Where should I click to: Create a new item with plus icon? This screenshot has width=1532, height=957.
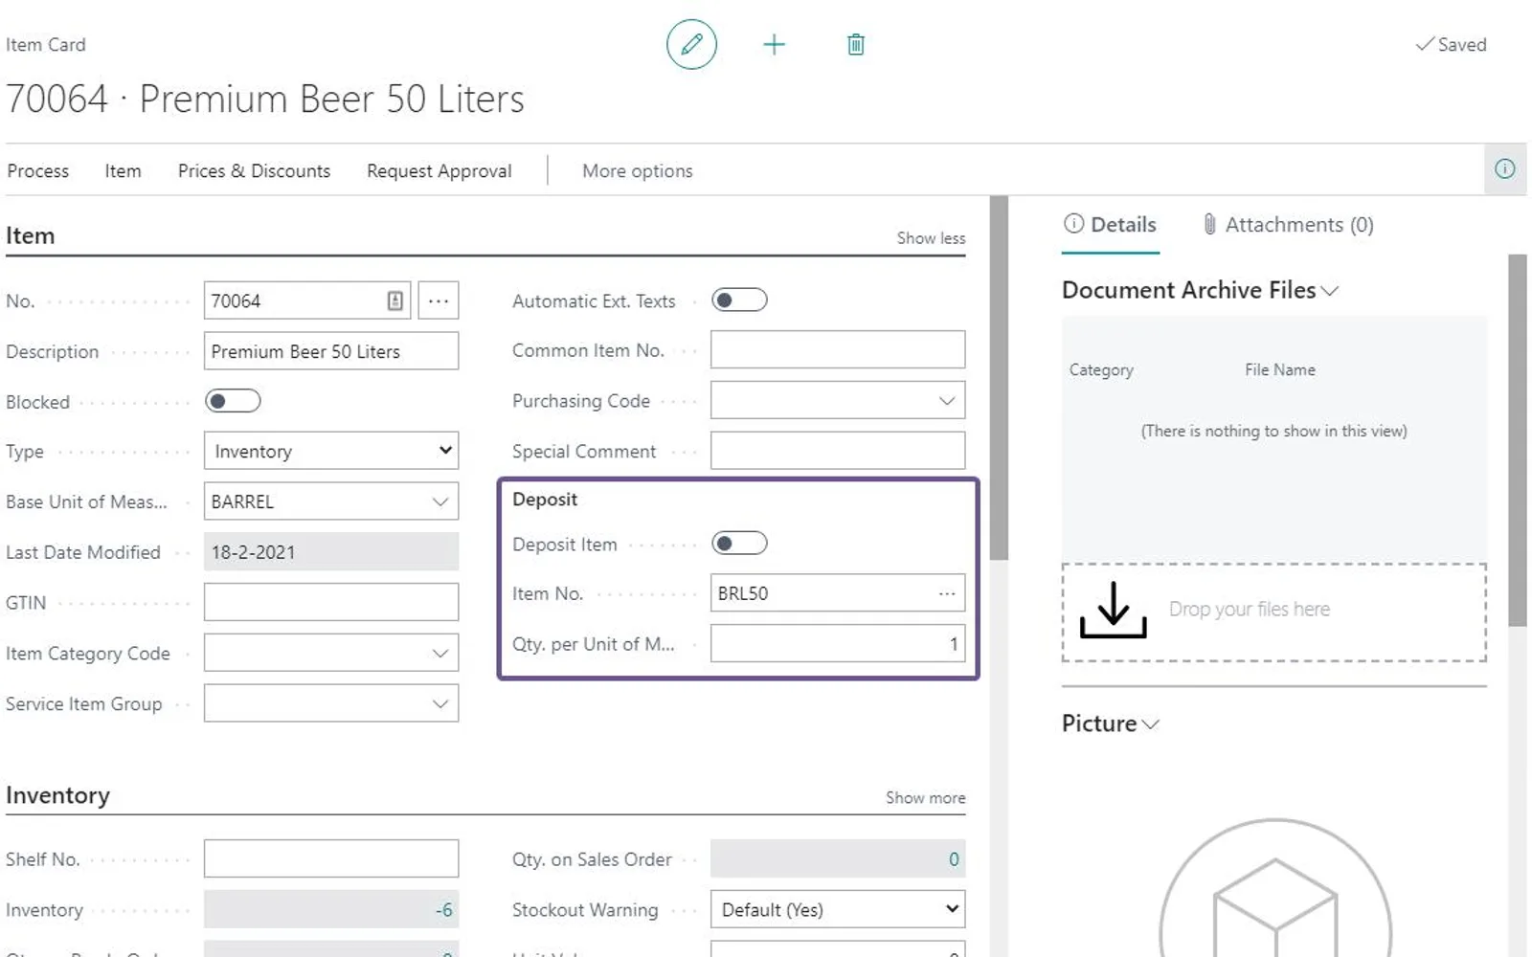point(774,44)
